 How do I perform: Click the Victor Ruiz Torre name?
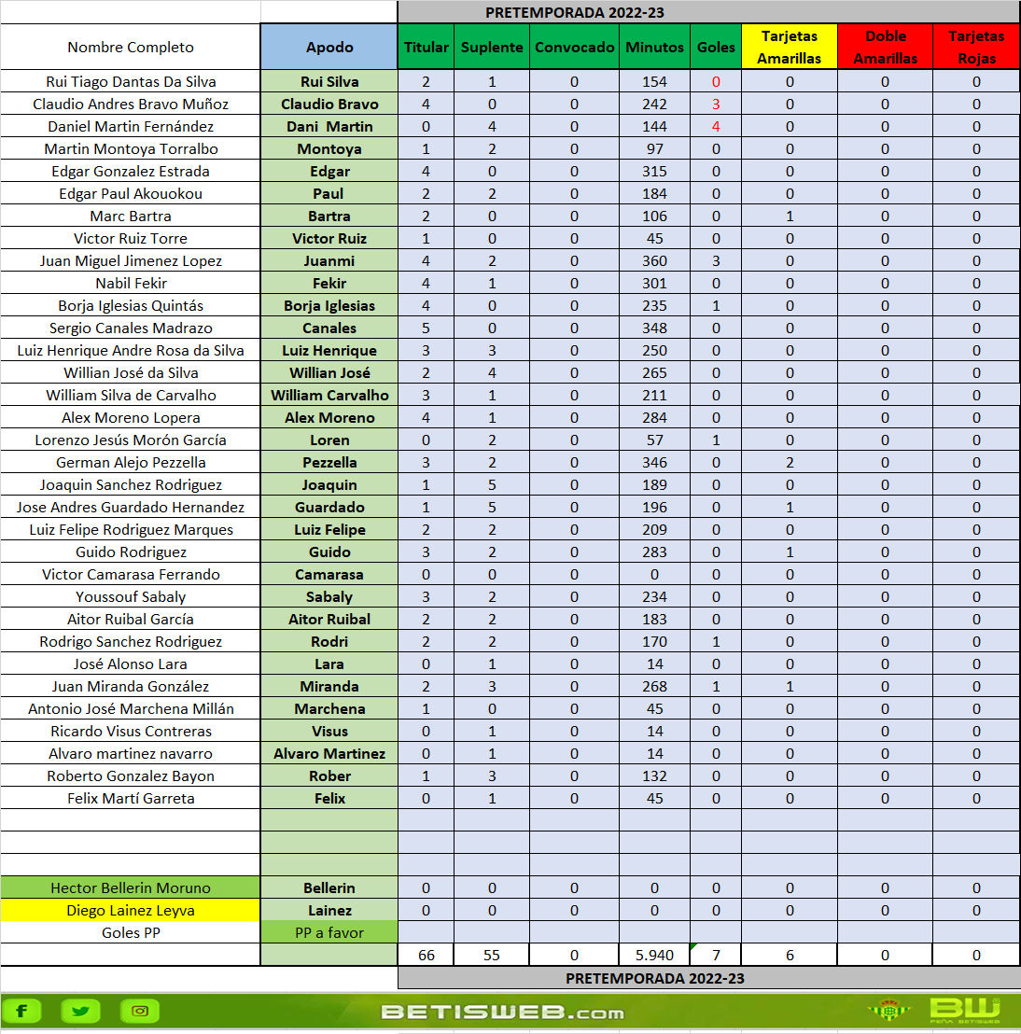[x=131, y=239]
